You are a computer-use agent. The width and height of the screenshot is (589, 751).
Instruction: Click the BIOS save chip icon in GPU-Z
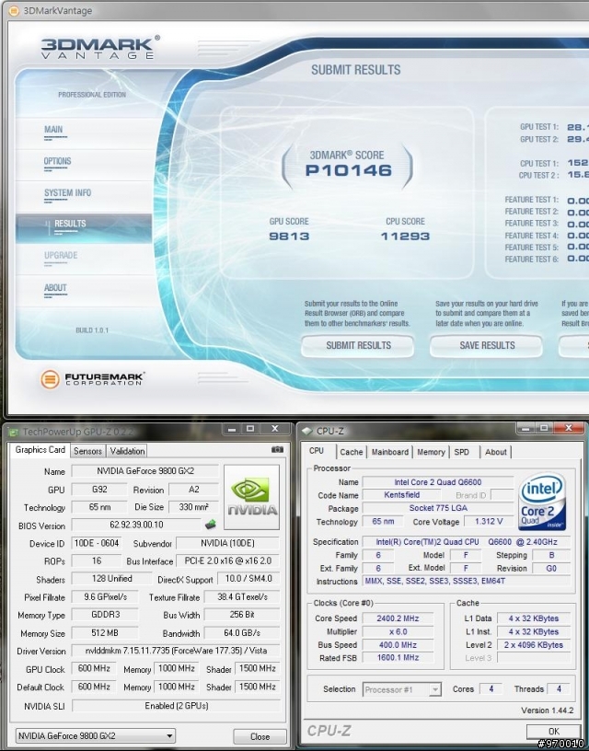(x=210, y=525)
